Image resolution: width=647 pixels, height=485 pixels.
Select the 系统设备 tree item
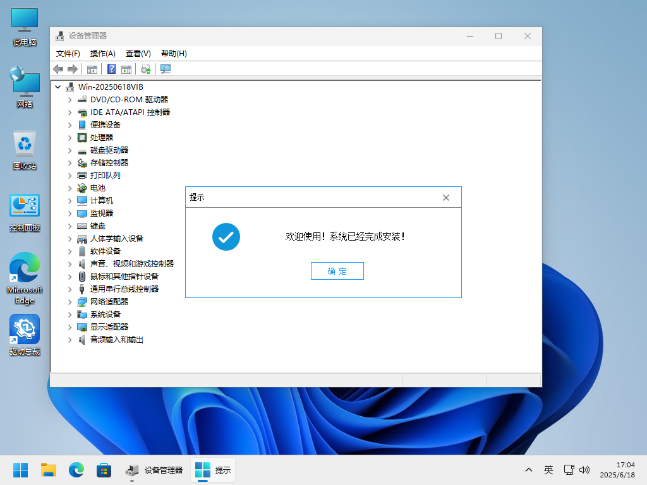coord(106,314)
